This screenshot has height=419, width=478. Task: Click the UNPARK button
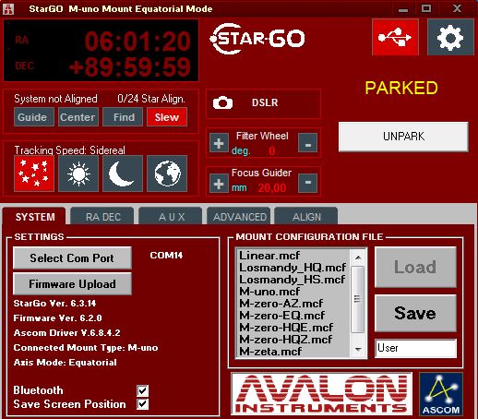[403, 137]
